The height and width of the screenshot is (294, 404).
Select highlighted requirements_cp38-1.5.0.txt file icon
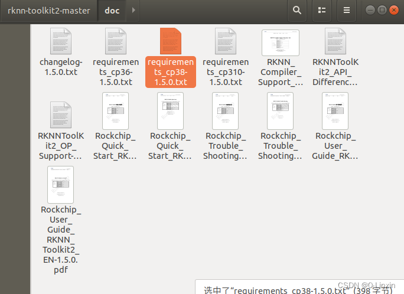(x=171, y=41)
